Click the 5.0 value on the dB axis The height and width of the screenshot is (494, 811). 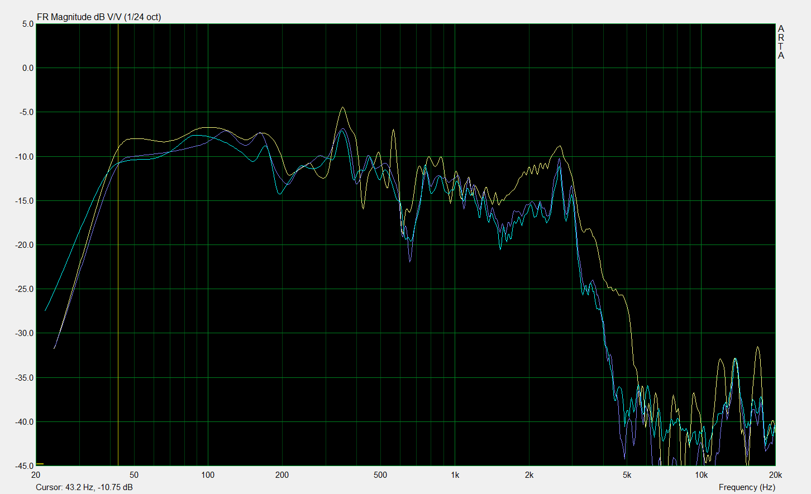click(28, 24)
